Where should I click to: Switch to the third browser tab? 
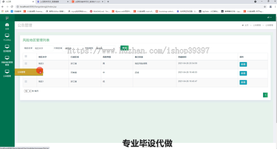pyautogui.click(x=87, y=2)
